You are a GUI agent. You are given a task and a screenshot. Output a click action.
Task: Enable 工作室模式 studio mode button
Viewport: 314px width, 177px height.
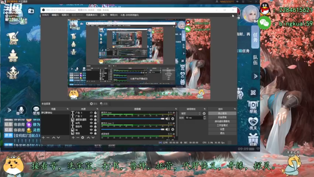tap(222, 125)
